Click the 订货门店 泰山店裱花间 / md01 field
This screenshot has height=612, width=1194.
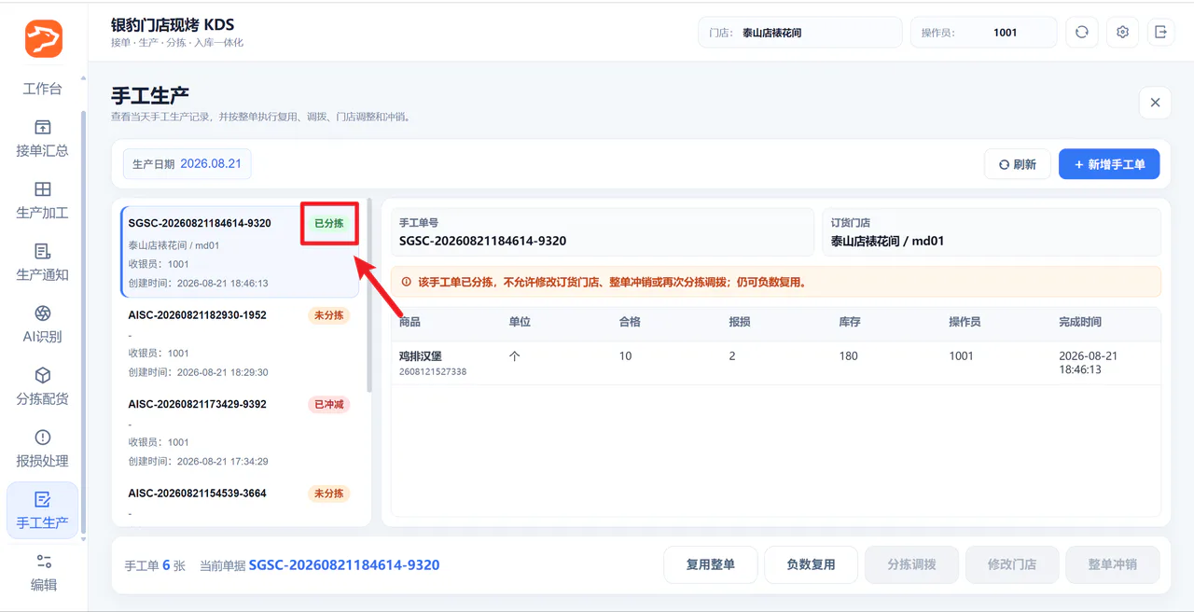pos(992,232)
